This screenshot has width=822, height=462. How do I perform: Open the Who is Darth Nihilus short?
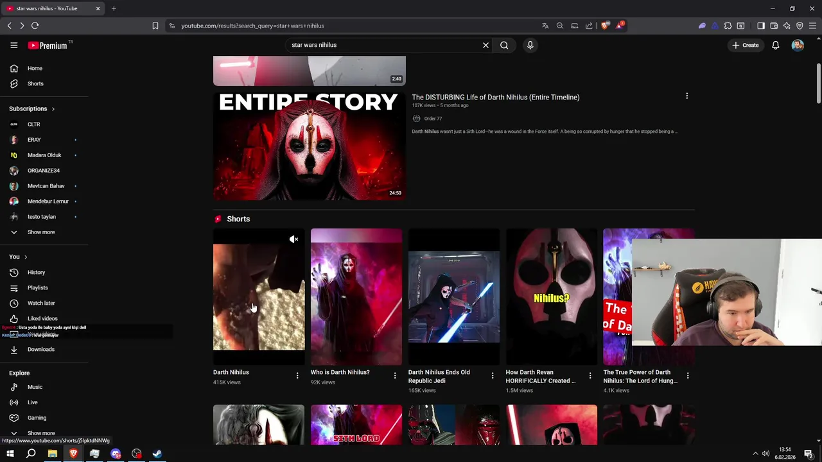tap(356, 296)
